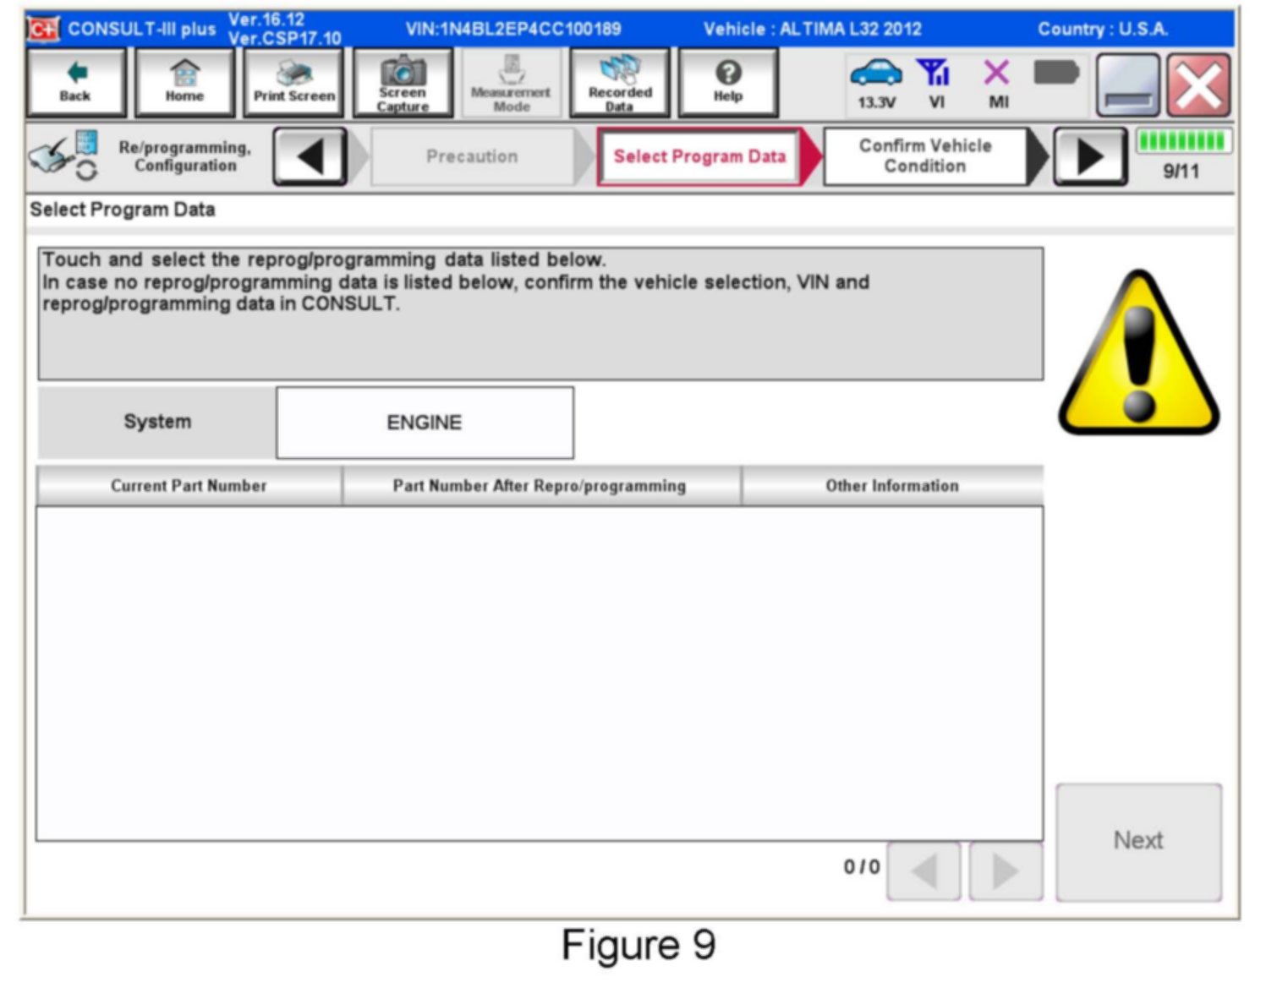Click the MI disconnected status icon
This screenshot has height=988, width=1266.
point(998,83)
